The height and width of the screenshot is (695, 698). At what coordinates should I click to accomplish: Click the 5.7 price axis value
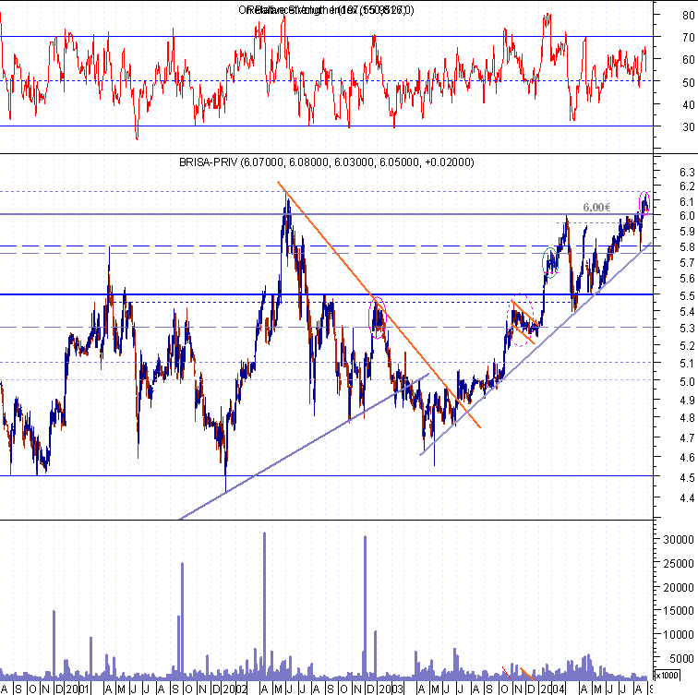(x=687, y=262)
